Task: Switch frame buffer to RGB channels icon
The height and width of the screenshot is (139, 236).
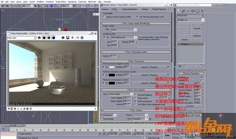Action: tap(39, 38)
